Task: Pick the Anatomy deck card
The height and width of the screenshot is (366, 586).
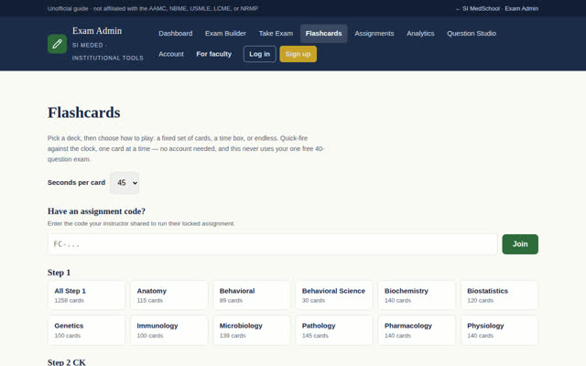Action: [x=168, y=295]
